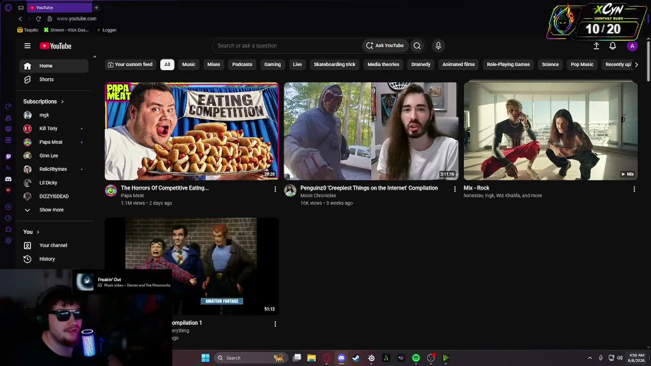
Task: Open the YouTube upload/create icon
Action: click(x=597, y=46)
